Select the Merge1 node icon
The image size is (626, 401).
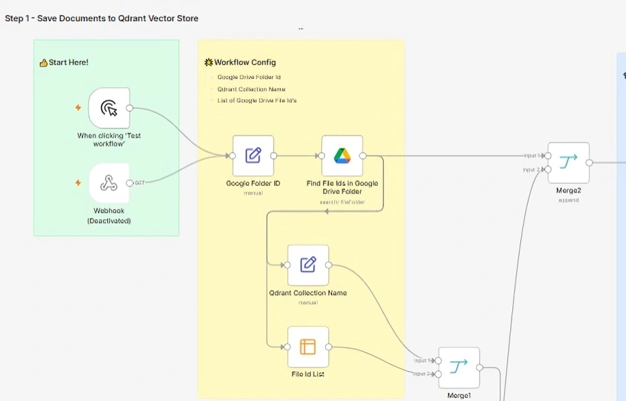tap(459, 368)
